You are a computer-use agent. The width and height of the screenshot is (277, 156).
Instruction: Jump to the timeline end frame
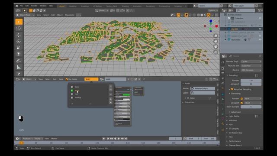126,139
